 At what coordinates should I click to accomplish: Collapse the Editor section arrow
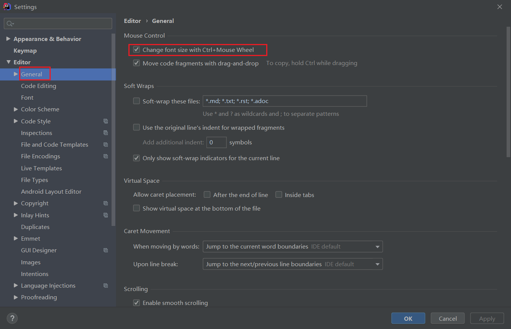pyautogui.click(x=8, y=62)
